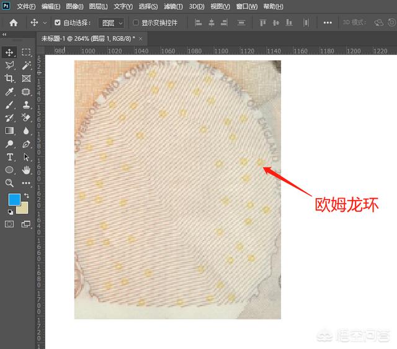Change the screen mode
Screen dimensions: 397x349
tap(25, 224)
